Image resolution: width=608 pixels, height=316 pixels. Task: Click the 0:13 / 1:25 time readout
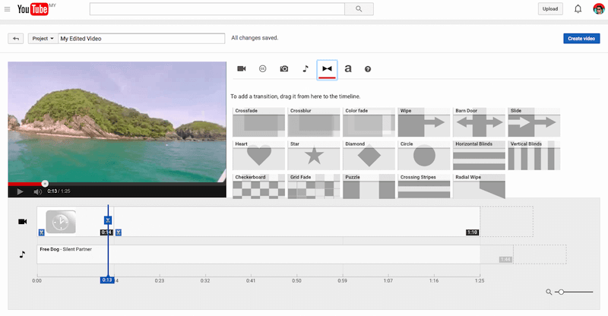tap(59, 191)
